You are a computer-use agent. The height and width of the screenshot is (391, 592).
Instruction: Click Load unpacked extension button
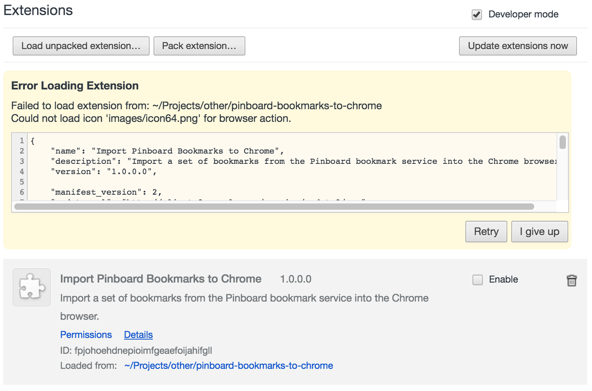pos(81,46)
